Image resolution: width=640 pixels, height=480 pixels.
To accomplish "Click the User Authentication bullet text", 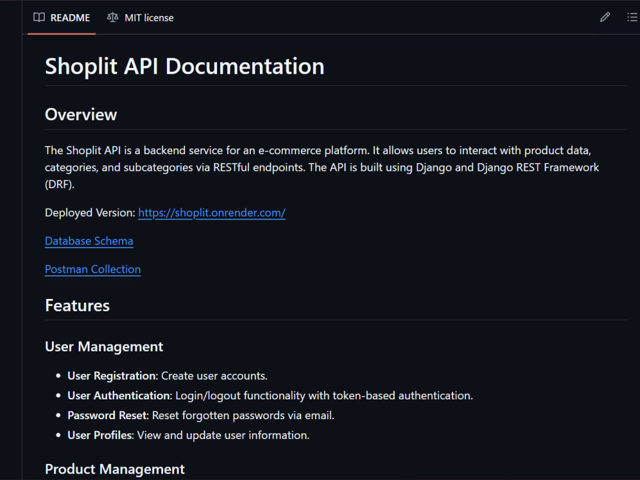I will 270,396.
